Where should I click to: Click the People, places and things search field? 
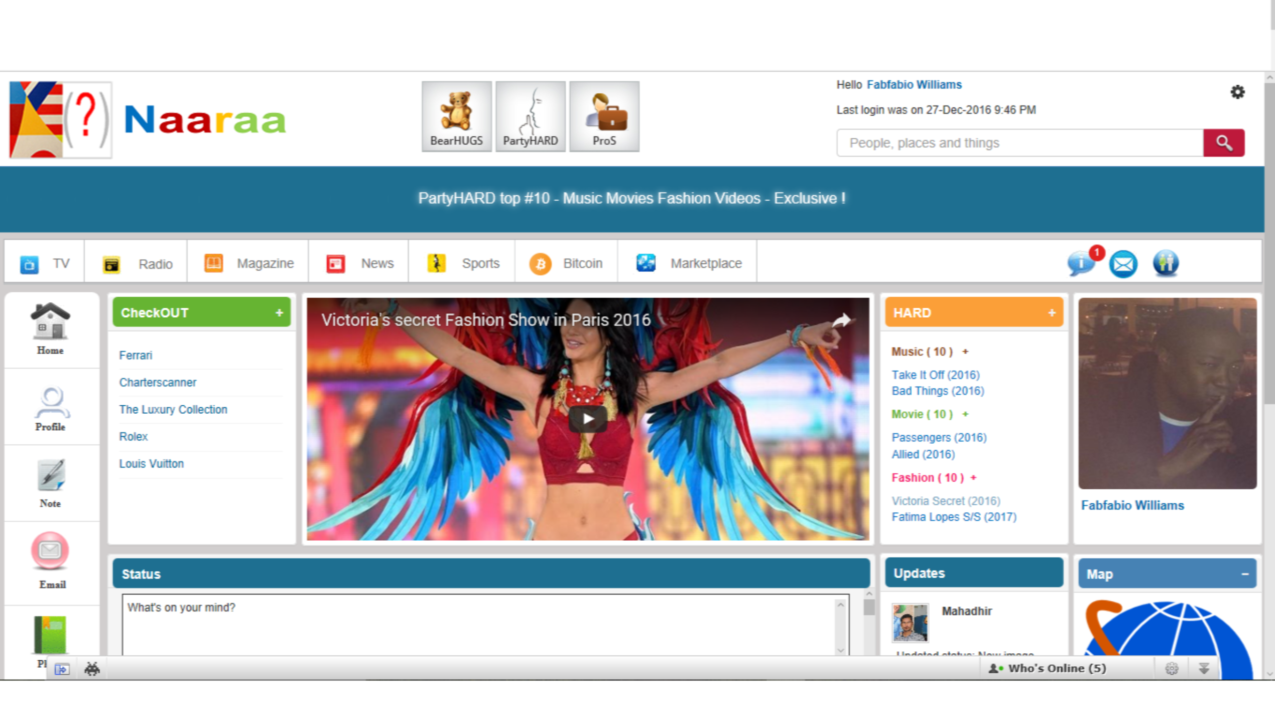pos(1020,143)
